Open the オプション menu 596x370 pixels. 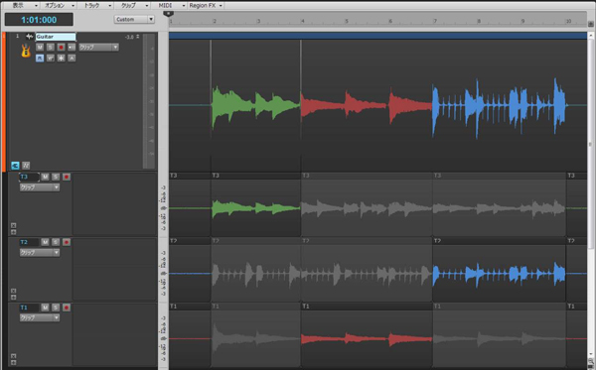coord(58,5)
